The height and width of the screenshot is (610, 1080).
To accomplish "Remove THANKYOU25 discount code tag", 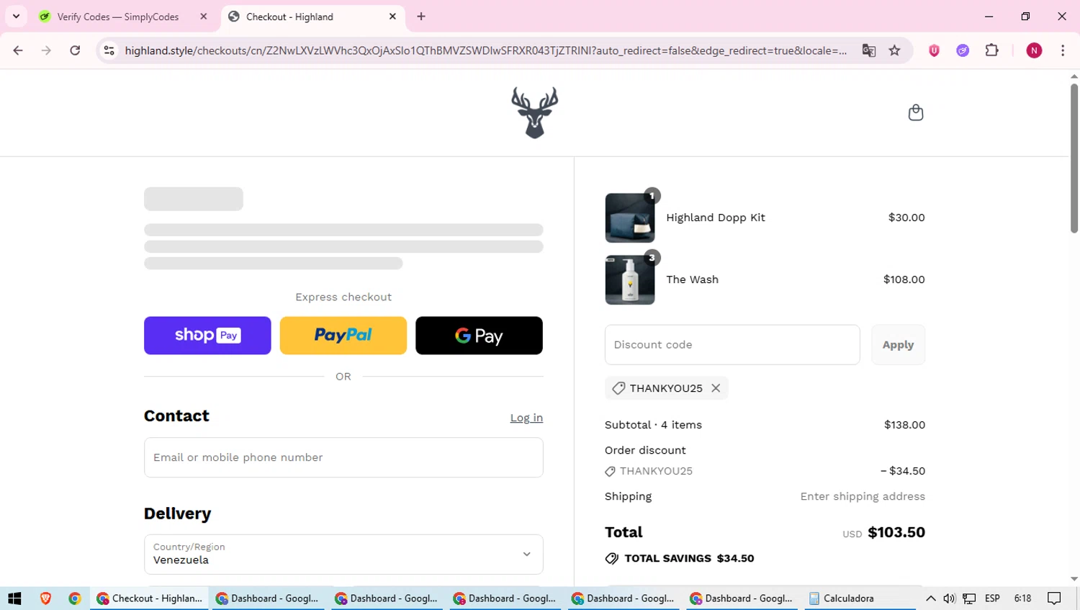I will tap(716, 388).
